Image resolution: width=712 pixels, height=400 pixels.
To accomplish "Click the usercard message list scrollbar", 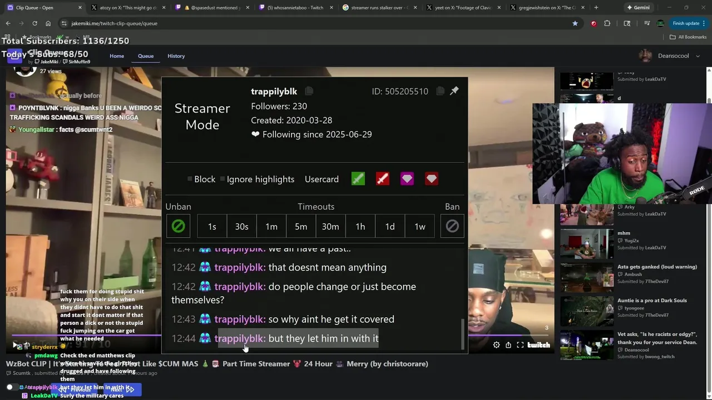I will (462, 333).
